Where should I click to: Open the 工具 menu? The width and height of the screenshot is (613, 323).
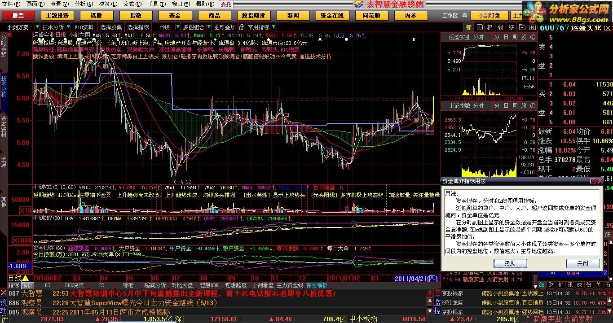(x=156, y=4)
